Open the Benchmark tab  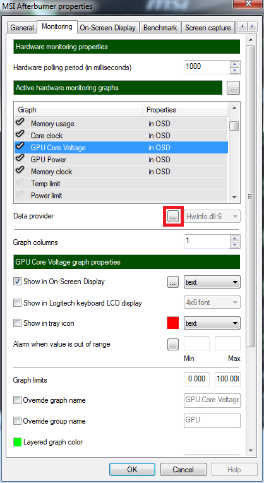click(x=160, y=27)
